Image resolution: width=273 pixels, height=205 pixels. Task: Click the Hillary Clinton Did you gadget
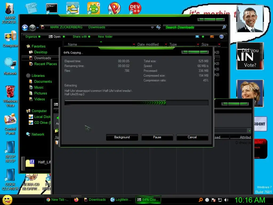click(x=250, y=93)
